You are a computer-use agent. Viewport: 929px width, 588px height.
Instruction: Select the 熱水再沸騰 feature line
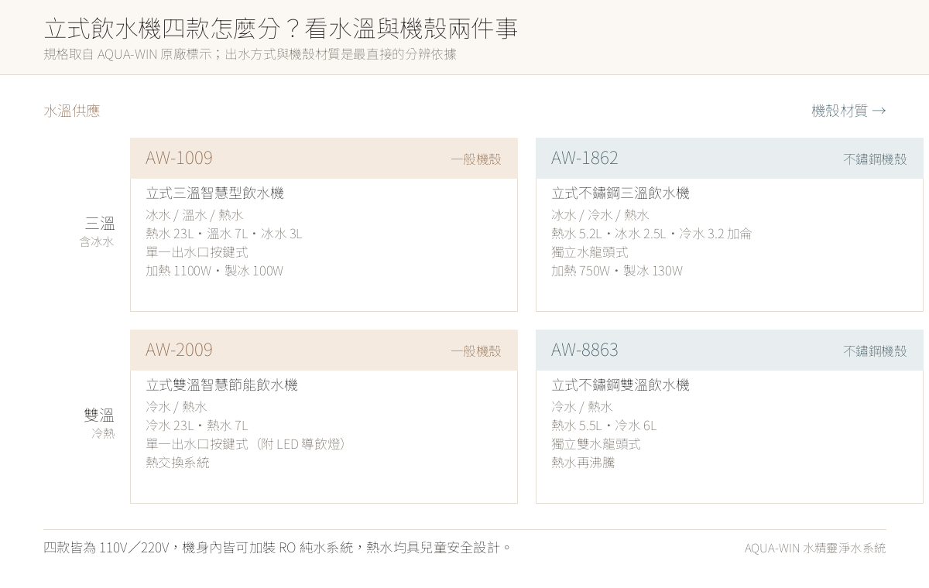[583, 463]
